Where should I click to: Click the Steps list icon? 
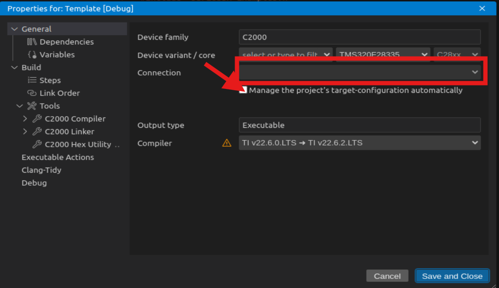[x=32, y=80]
